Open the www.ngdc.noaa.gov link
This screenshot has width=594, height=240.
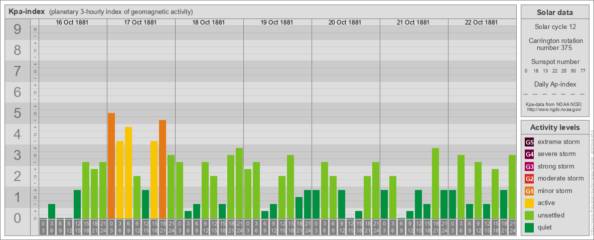tap(555, 109)
